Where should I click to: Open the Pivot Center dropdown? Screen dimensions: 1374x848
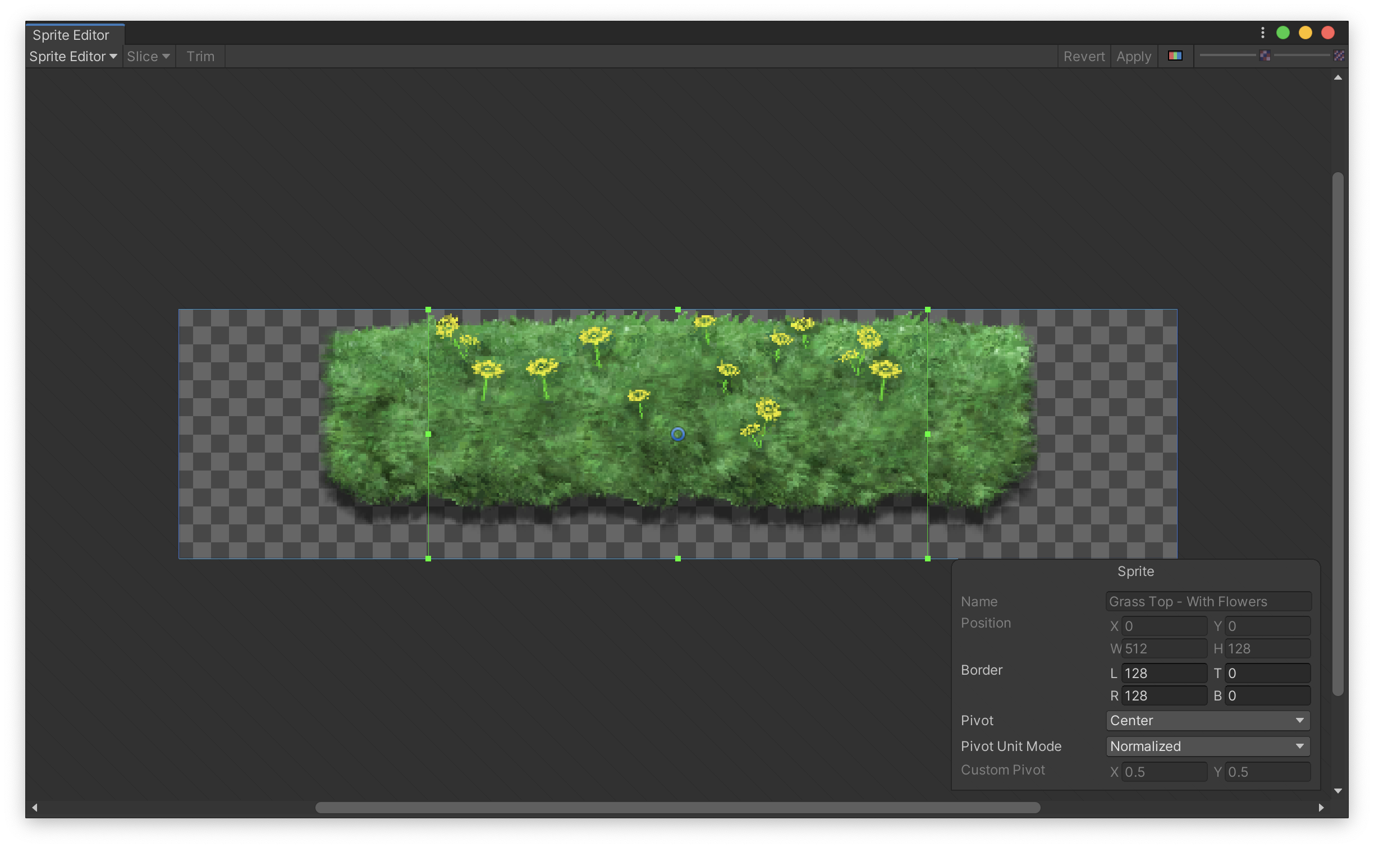point(1208,721)
